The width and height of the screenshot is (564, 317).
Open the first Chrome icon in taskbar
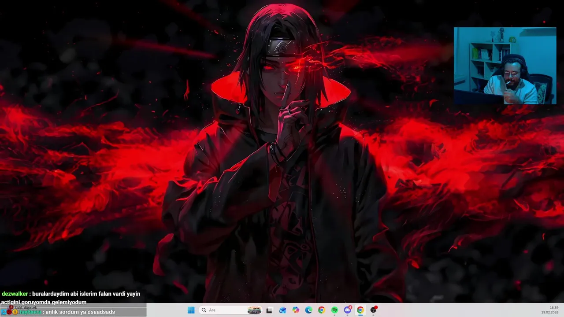(x=322, y=310)
